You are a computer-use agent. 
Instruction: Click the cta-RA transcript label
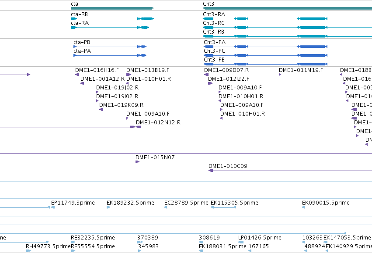(x=80, y=23)
